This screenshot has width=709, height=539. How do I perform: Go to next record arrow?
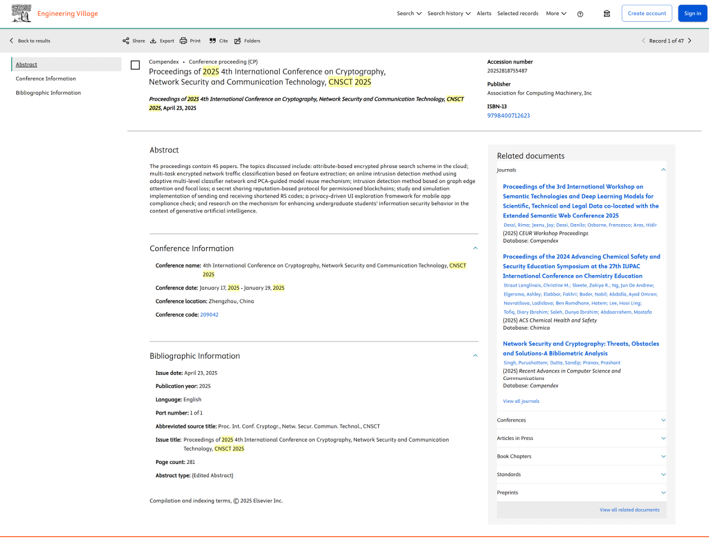[690, 41]
